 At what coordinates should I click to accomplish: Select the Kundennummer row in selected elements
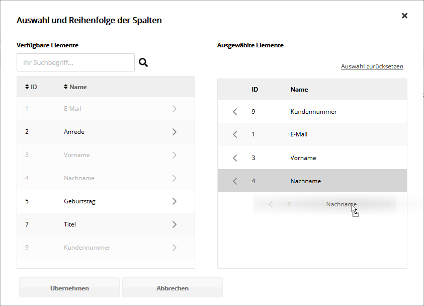[313, 112]
